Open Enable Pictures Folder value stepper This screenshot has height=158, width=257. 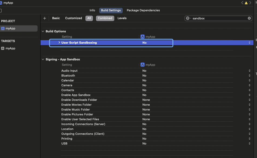point(249,114)
